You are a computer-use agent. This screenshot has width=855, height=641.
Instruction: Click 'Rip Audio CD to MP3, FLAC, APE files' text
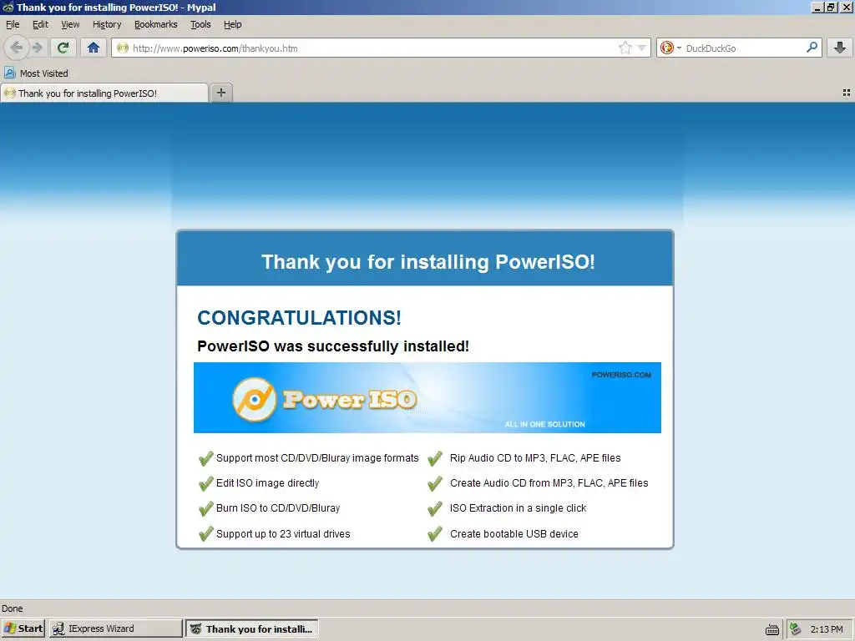click(535, 458)
